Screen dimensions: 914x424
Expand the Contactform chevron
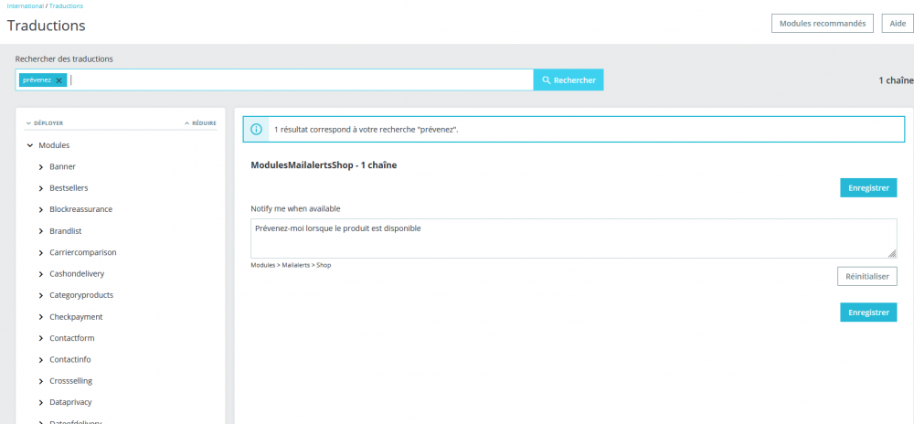(x=41, y=338)
